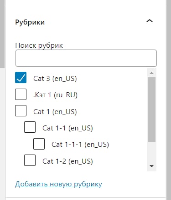This screenshot has width=171, height=200.
Task: Click the category list scroll up arrow
Action: coord(151,73)
